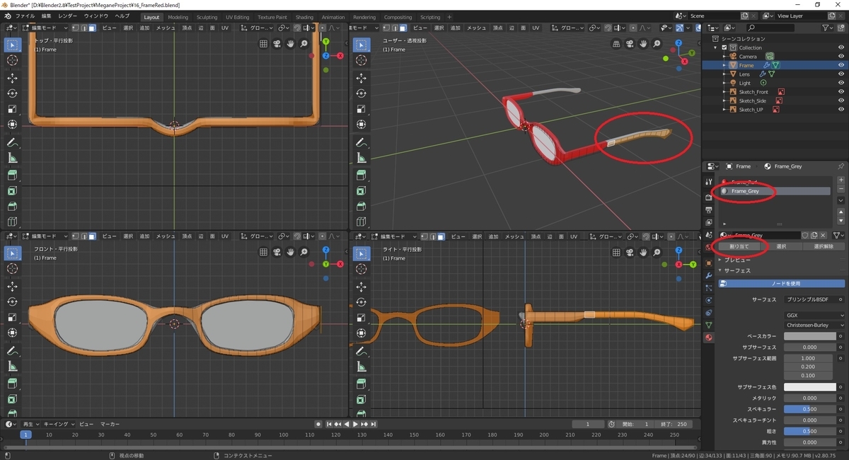Open the Render properties tab icon
This screenshot has width=849, height=460.
708,197
